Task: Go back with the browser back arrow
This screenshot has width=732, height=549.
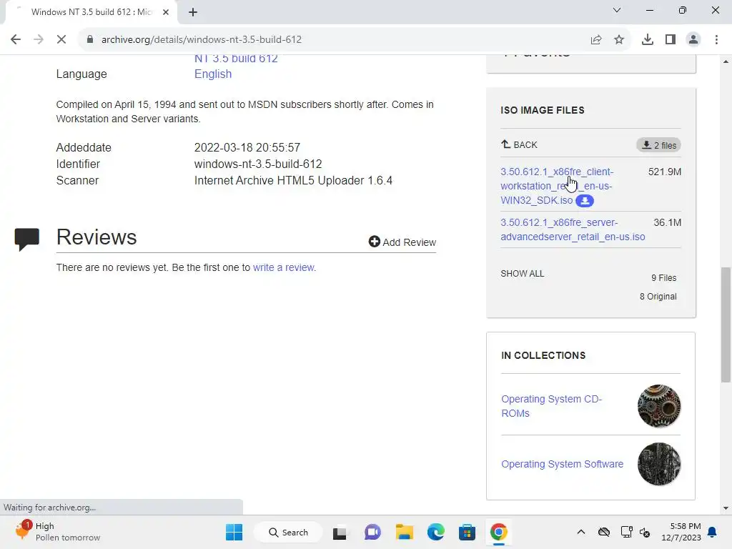Action: coord(16,40)
